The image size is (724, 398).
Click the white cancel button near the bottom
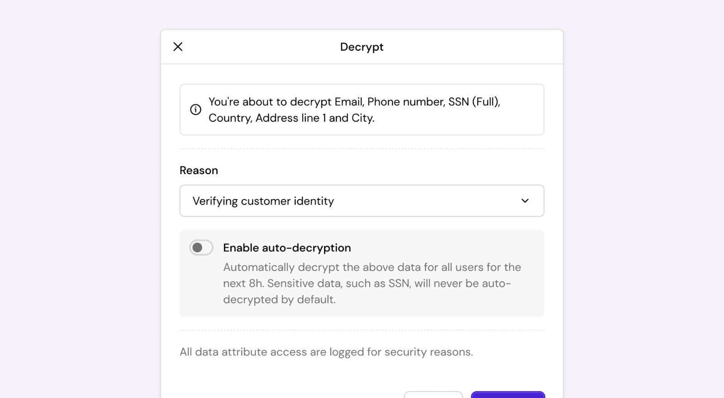point(433,396)
